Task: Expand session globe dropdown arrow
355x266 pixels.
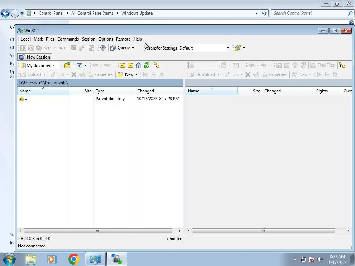Action: (x=244, y=48)
